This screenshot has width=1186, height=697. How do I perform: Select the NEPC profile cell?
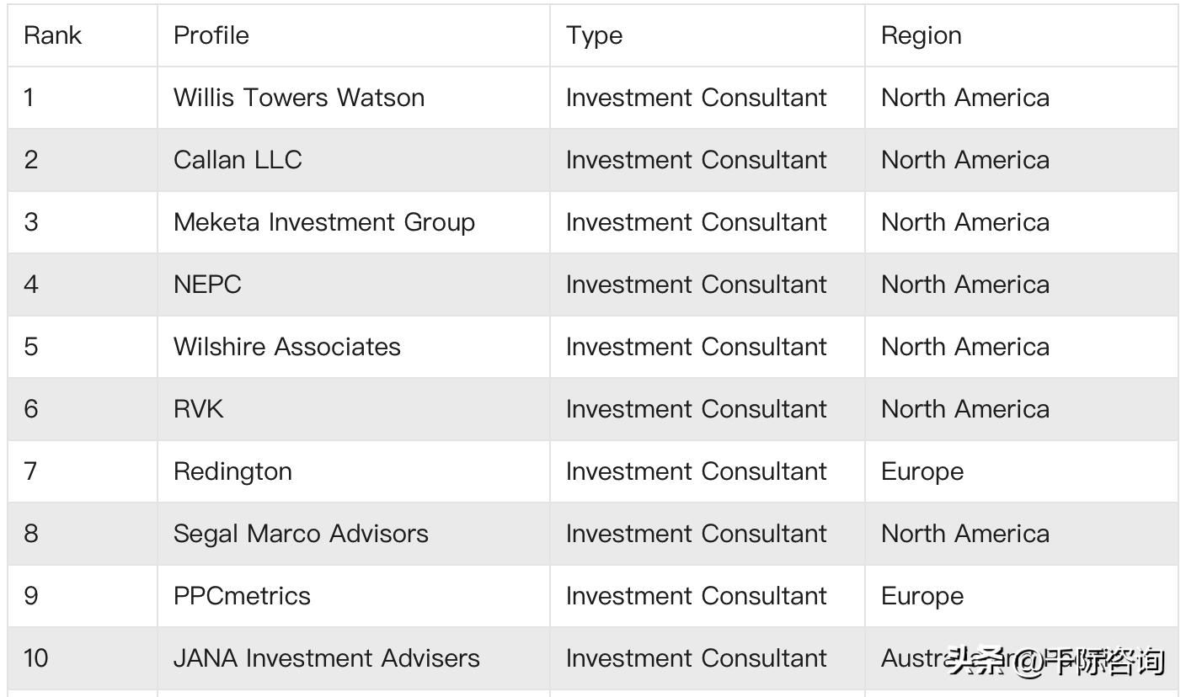pyautogui.click(x=207, y=285)
